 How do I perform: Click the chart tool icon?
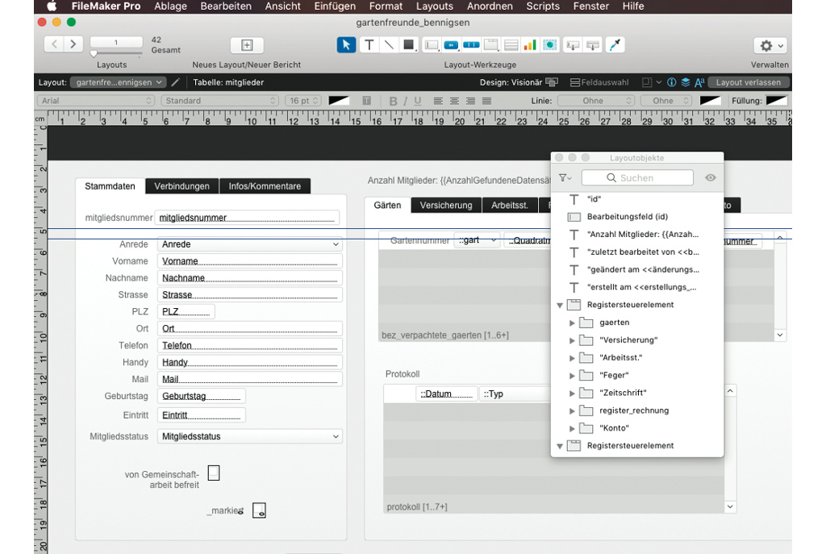click(530, 45)
